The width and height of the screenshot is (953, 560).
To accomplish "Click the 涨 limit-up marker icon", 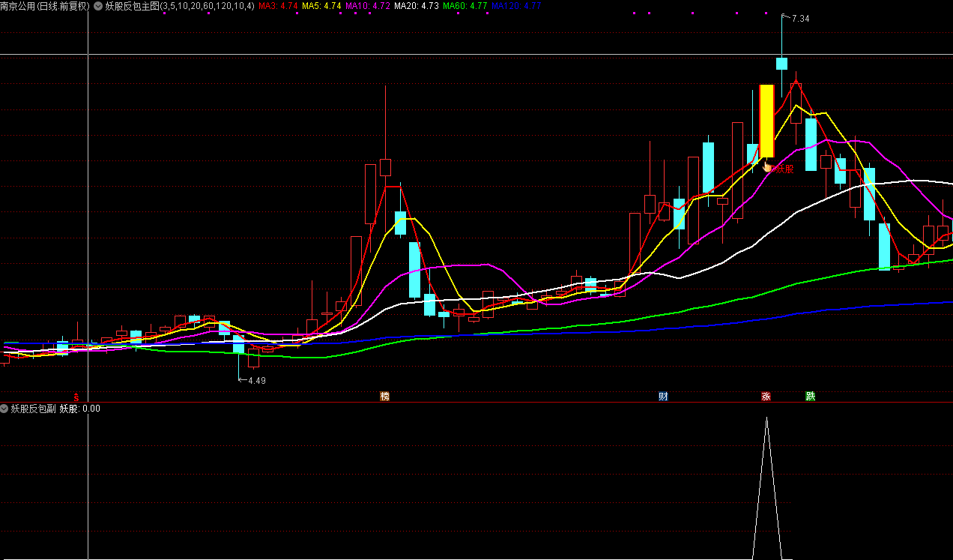I will coord(766,396).
